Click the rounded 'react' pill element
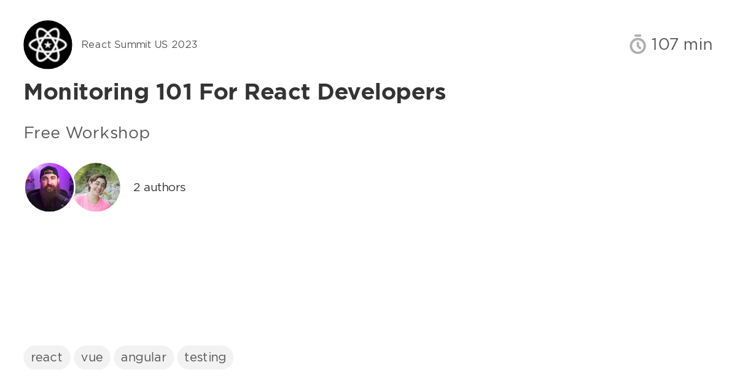This screenshot has width=737, height=386. pos(47,357)
